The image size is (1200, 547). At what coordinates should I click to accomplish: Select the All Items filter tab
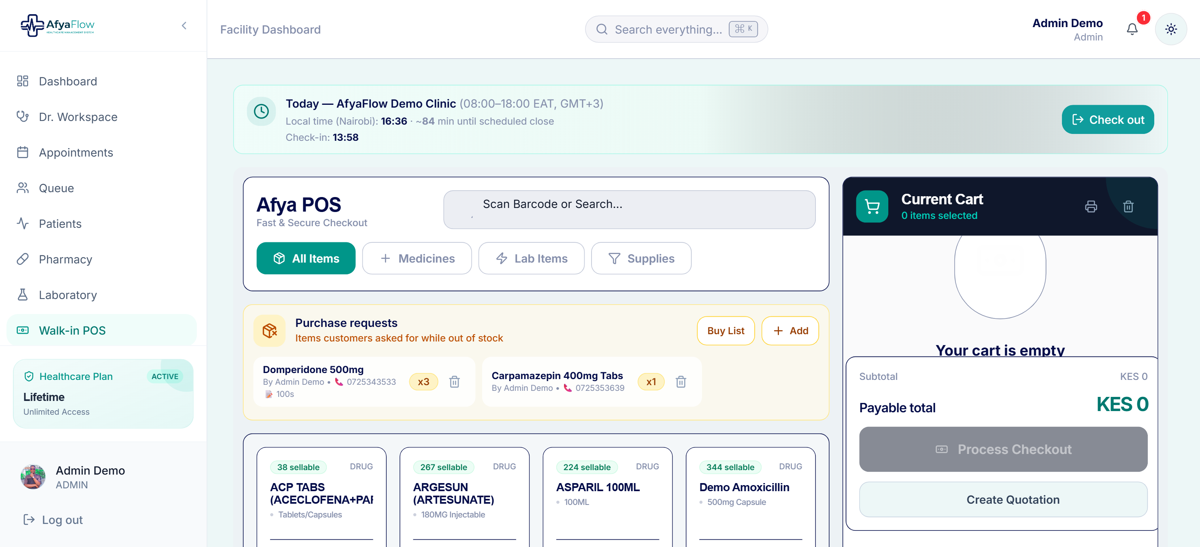[306, 259]
